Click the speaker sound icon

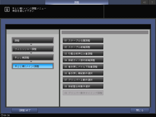(145, 2)
